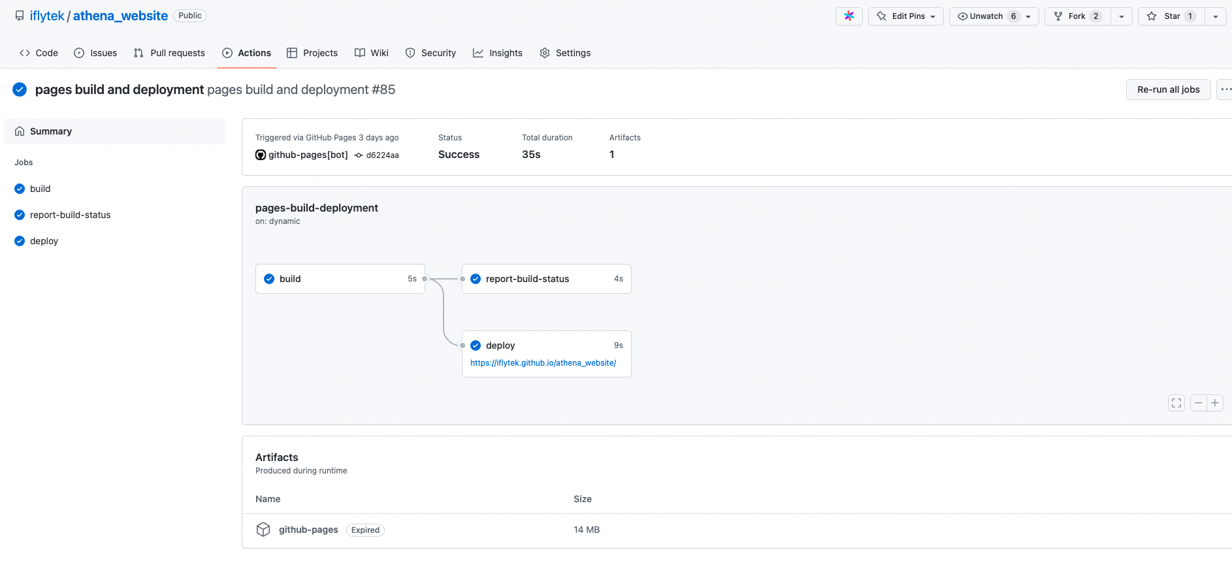Viewport: 1232px width, 574px height.
Task: Click the Summary home icon
Action: [x=20, y=131]
